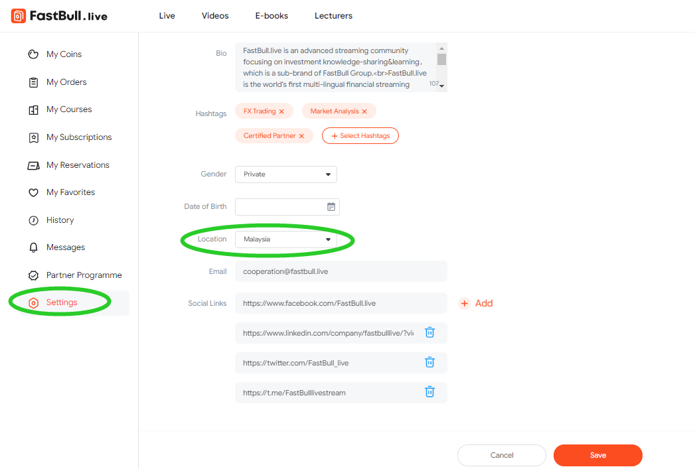Image resolution: width=695 pixels, height=469 pixels.
Task: Open My Reservations
Action: (x=78, y=165)
